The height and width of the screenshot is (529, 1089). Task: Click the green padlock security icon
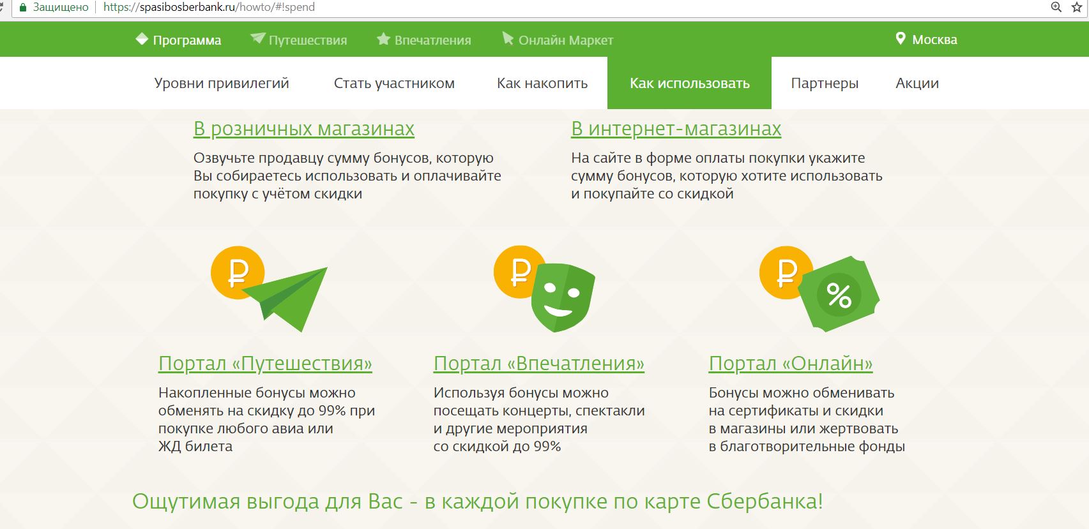tap(24, 8)
